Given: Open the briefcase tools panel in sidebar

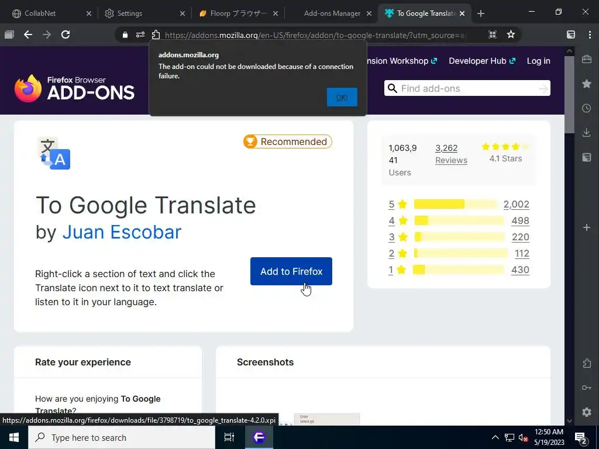Looking at the screenshot, I should pos(587,59).
